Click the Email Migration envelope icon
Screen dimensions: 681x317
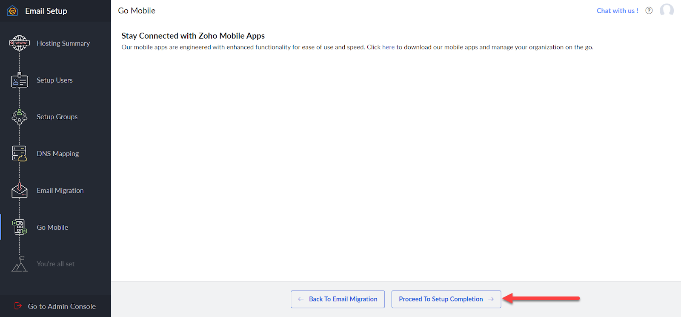coord(19,191)
